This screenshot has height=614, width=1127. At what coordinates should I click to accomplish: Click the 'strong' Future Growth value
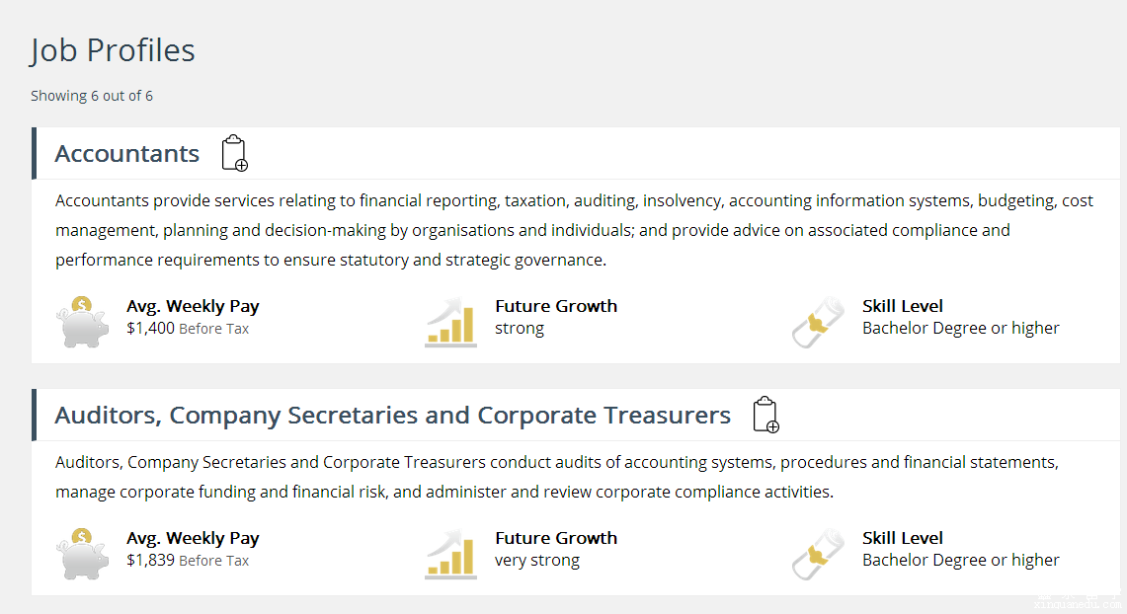pos(520,329)
